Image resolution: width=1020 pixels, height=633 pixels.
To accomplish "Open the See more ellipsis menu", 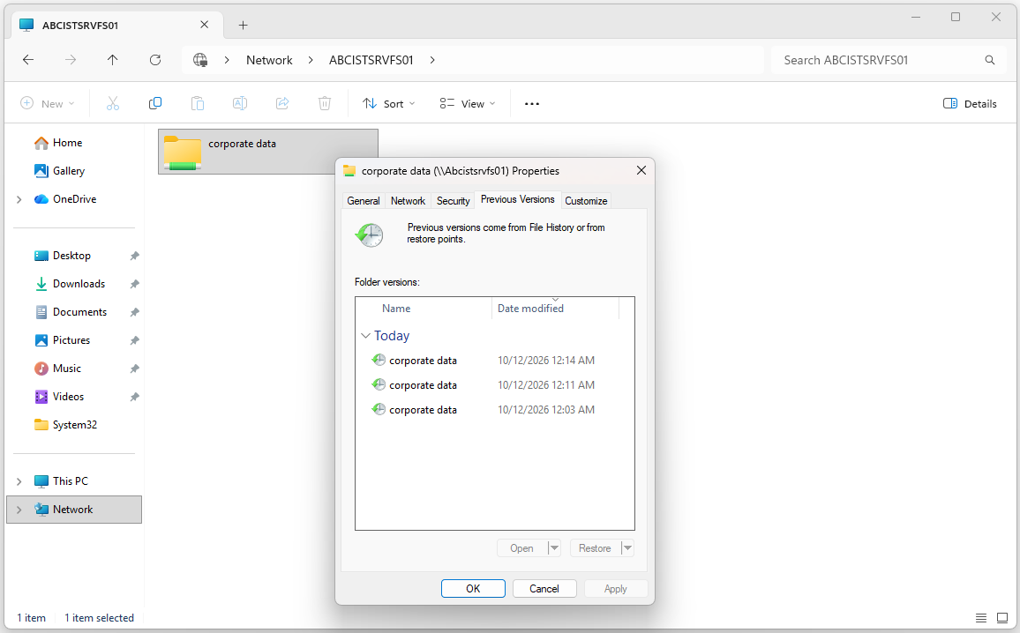I will [x=531, y=104].
